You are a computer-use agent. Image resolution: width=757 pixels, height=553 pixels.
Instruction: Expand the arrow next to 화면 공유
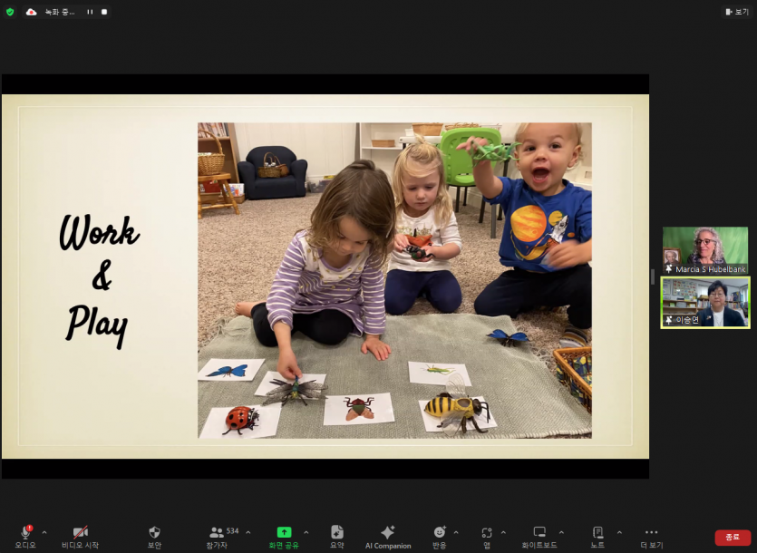coord(306,532)
